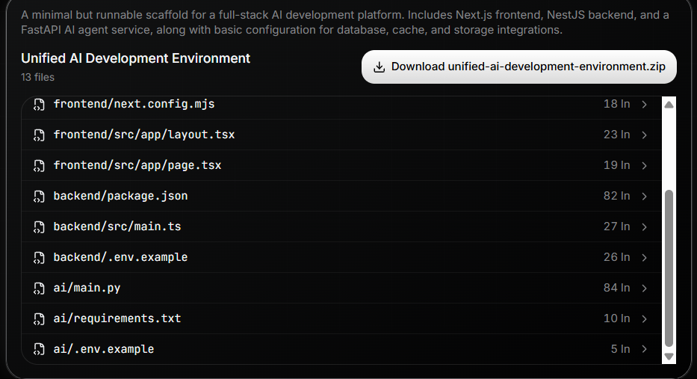
Task: Expand the ai/requirements.txt row chevron
Action: click(644, 319)
